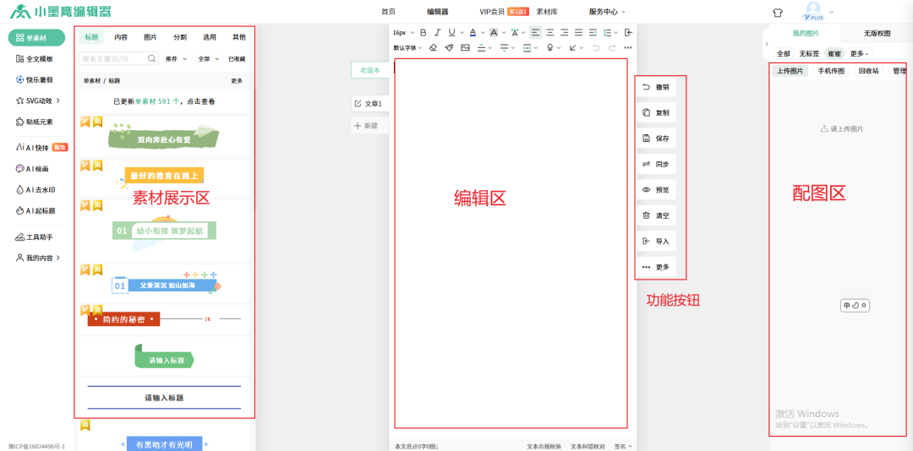913x451 pixels.
Task: Click the format painter brush icon
Action: tap(449, 48)
